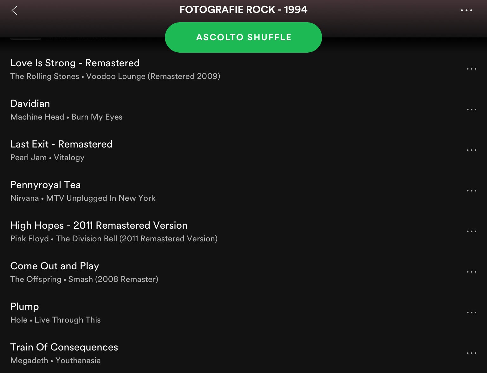
Task: Play Last Exit - Remastered song title
Action: 61,144
